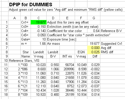This screenshot has width=125, height=99.
Task: Select Cv3 value cell 0.150
Action: coord(39,26)
